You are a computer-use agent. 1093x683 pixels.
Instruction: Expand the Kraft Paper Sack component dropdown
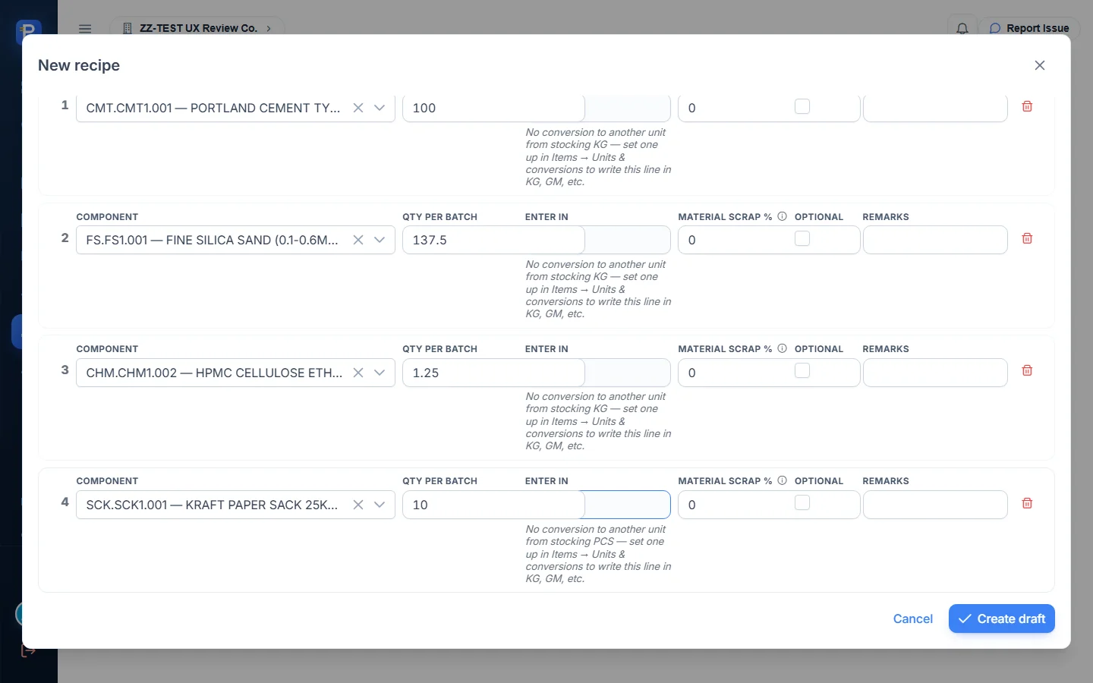[380, 505]
